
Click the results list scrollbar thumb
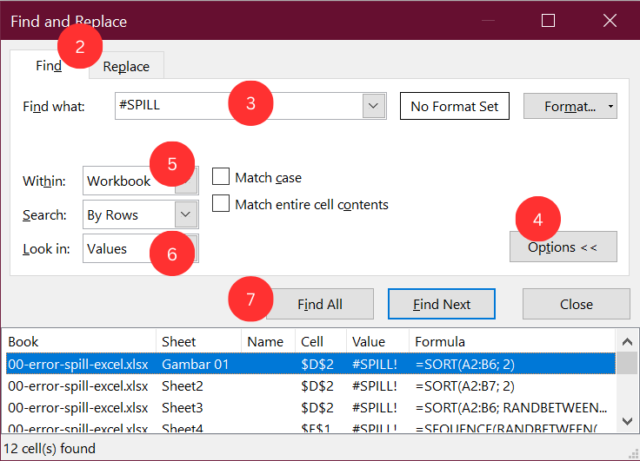[627, 363]
